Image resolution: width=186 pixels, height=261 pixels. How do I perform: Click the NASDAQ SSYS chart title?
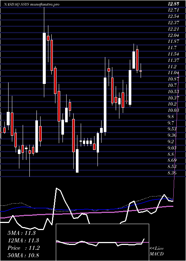click(31, 4)
